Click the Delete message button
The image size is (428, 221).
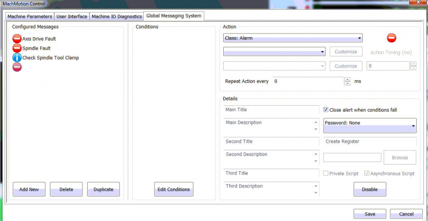coord(66,189)
